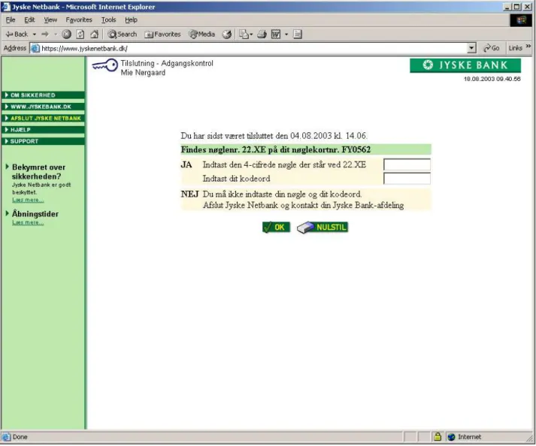Viewport: 536px width, 446px height.
Task: Minimize the Internet Explorer window
Action: 507,7
